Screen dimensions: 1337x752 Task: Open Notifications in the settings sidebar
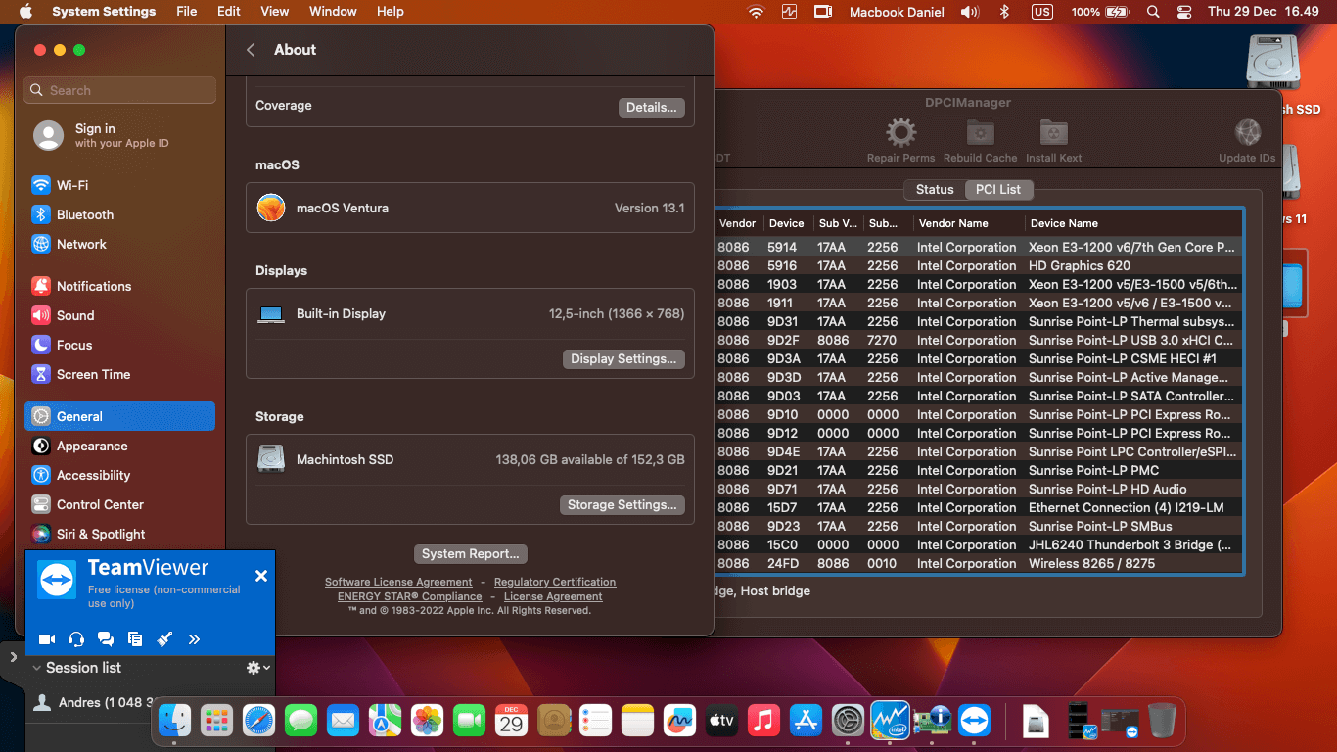point(119,286)
